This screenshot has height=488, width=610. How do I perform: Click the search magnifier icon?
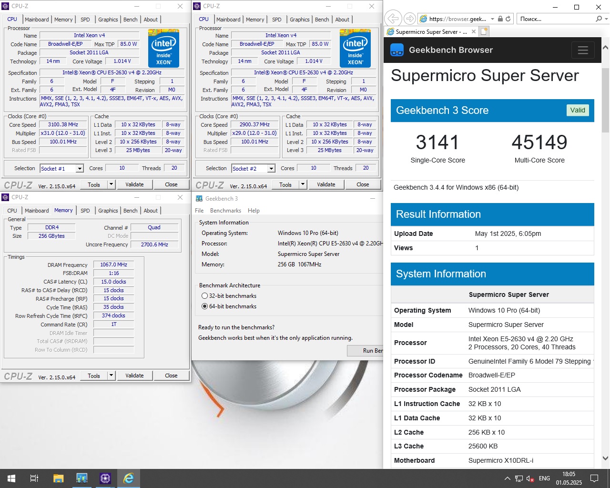599,19
